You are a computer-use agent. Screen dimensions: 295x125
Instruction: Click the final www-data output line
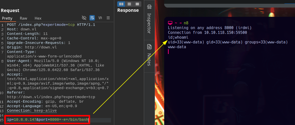pyautogui.click(x=177, y=47)
